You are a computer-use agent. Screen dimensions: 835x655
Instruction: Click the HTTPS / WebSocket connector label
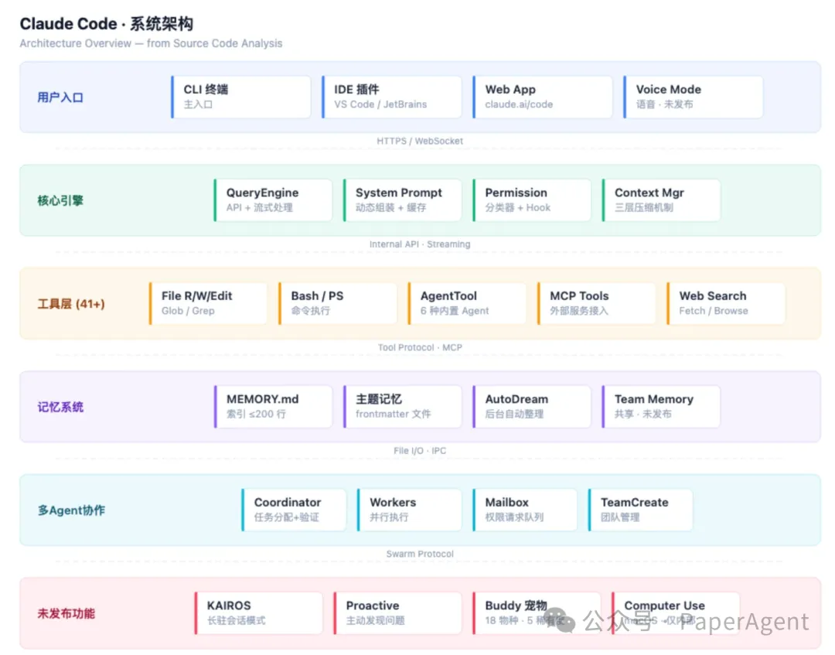tap(420, 141)
